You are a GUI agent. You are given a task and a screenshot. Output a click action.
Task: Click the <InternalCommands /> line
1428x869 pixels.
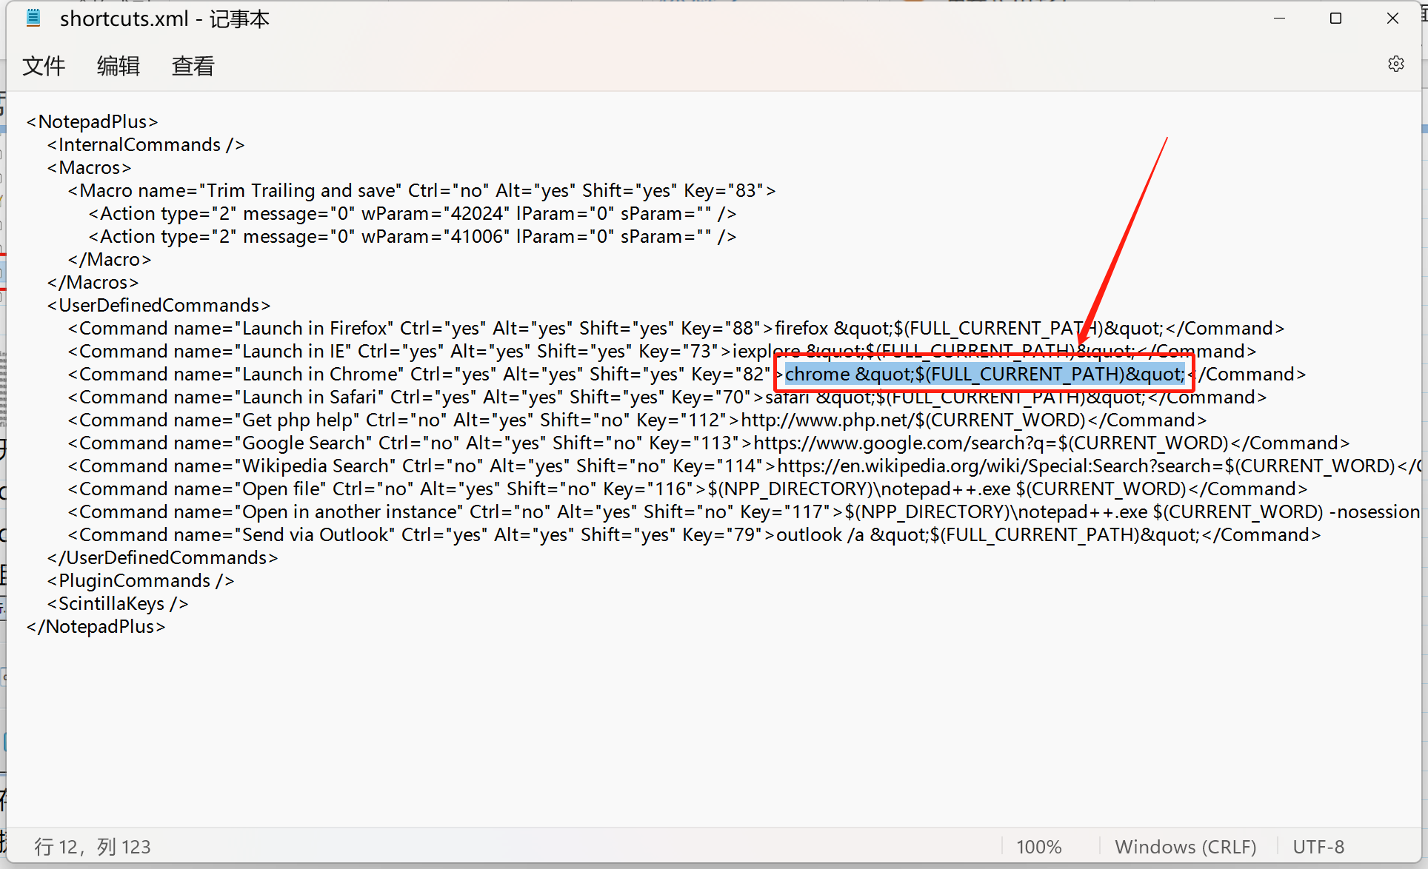pos(146,144)
